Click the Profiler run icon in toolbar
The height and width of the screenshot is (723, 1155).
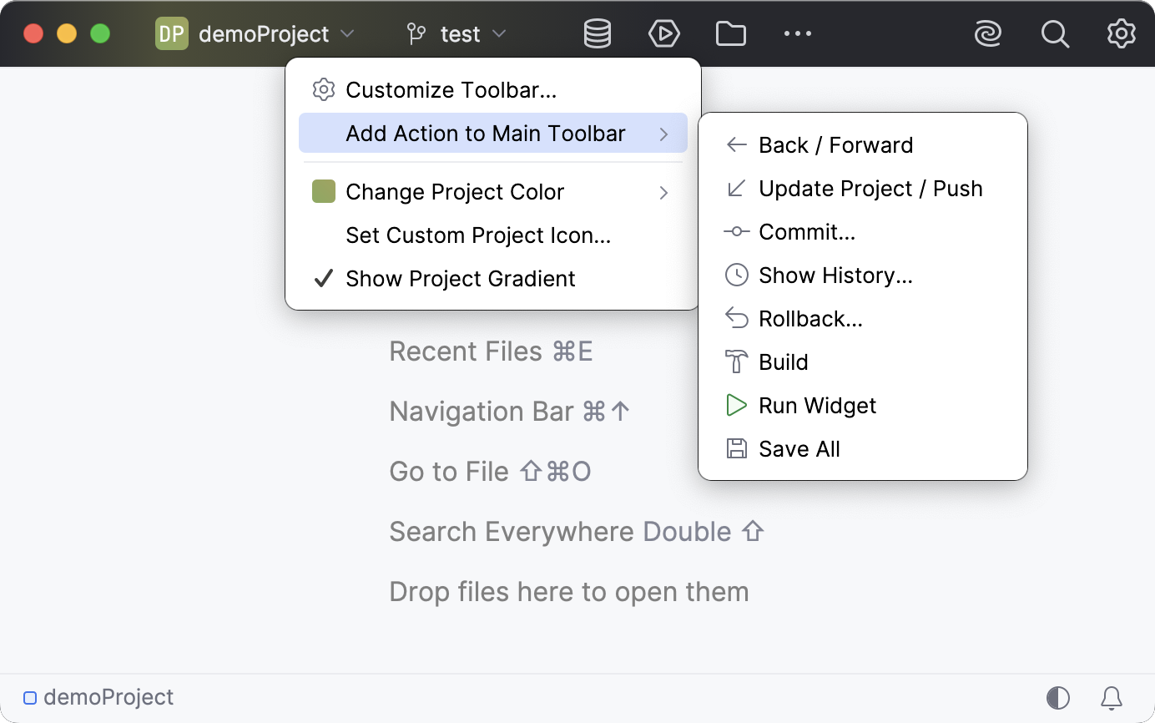click(x=664, y=33)
